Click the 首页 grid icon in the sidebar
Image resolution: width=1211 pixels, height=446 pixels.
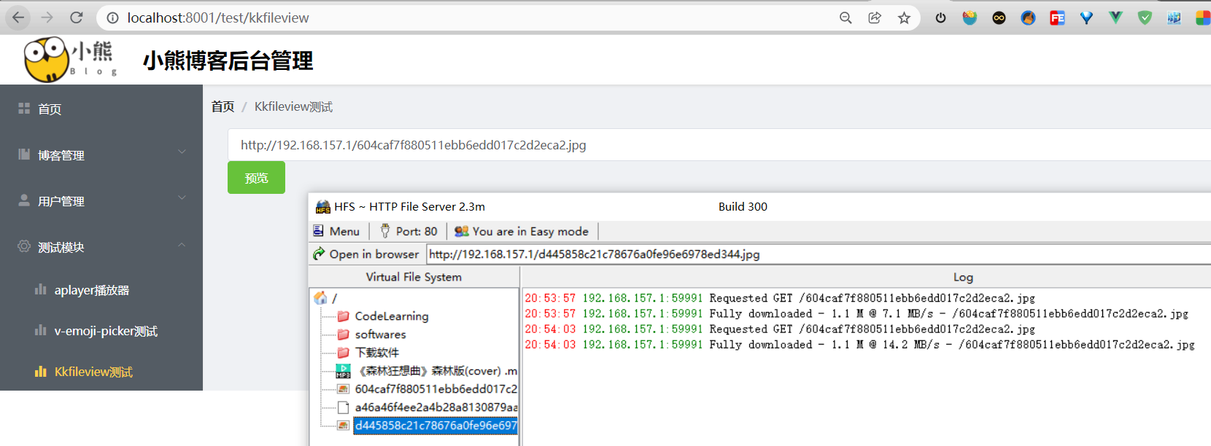coord(24,108)
